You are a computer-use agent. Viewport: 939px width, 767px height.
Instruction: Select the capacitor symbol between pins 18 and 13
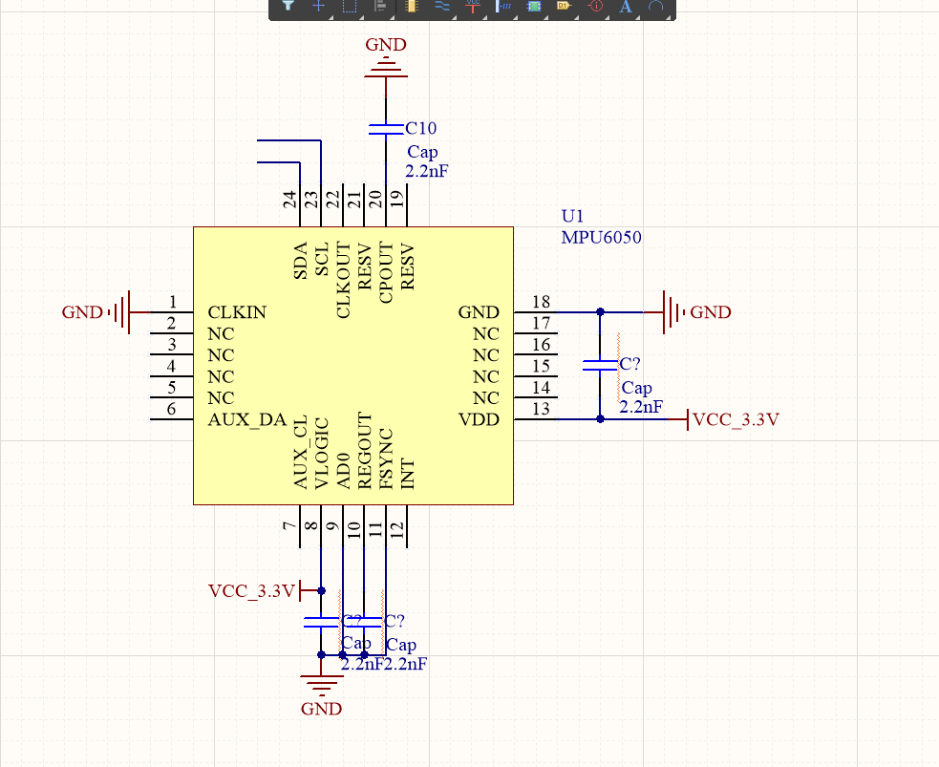coord(600,365)
